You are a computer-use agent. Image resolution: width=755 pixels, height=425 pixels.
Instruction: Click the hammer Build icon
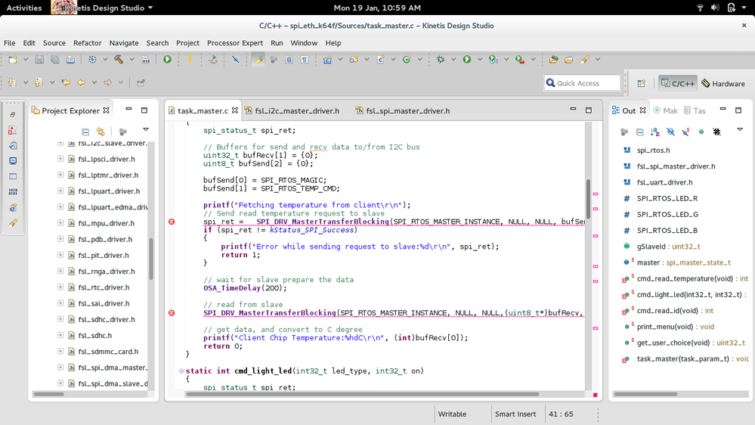pyautogui.click(x=119, y=59)
